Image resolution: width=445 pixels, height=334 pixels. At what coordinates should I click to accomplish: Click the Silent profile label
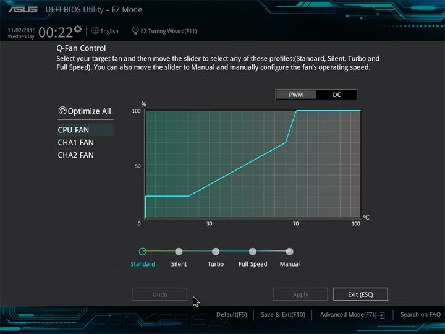(179, 264)
